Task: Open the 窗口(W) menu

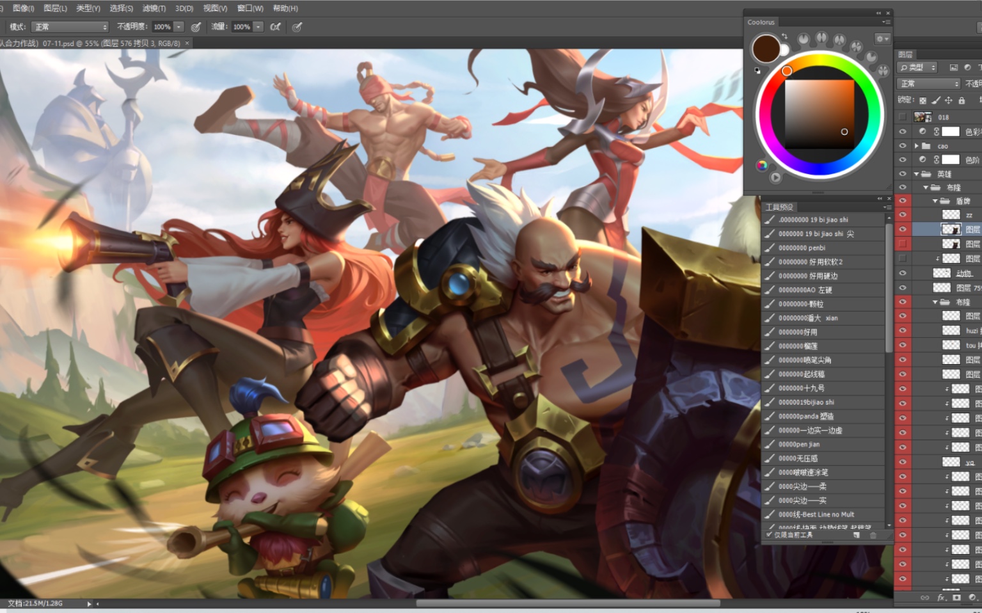Action: (x=250, y=8)
